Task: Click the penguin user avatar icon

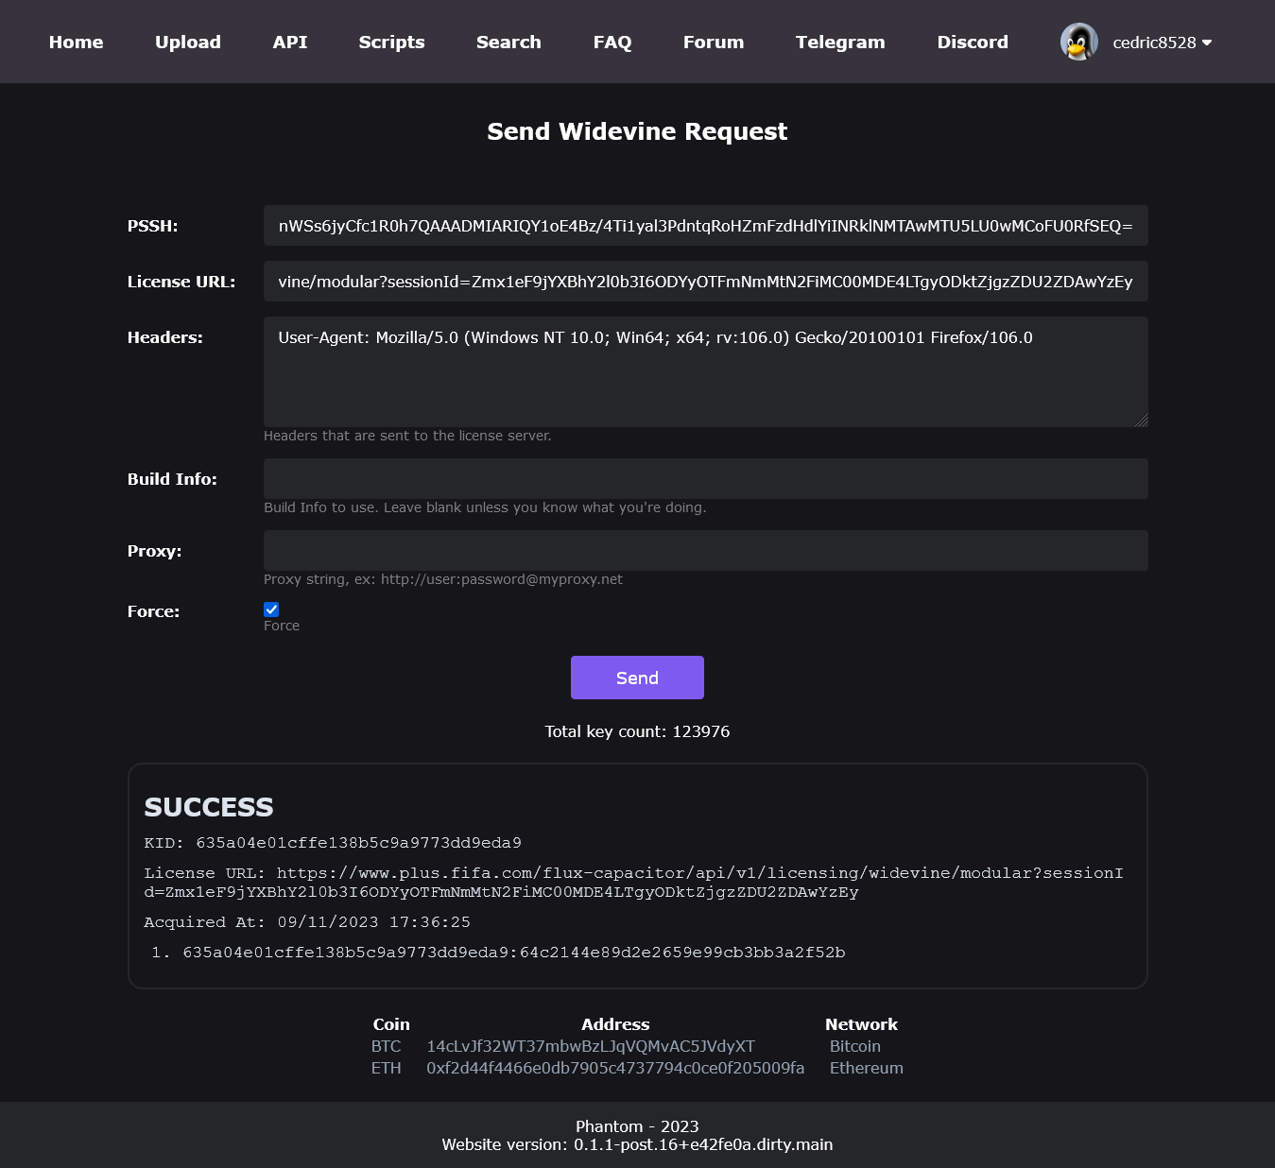Action: pyautogui.click(x=1078, y=42)
